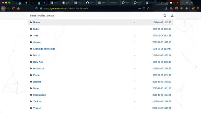The height and width of the screenshot is (113, 201).
Task: Toggle the sidebar view icon
Action: 177,8
